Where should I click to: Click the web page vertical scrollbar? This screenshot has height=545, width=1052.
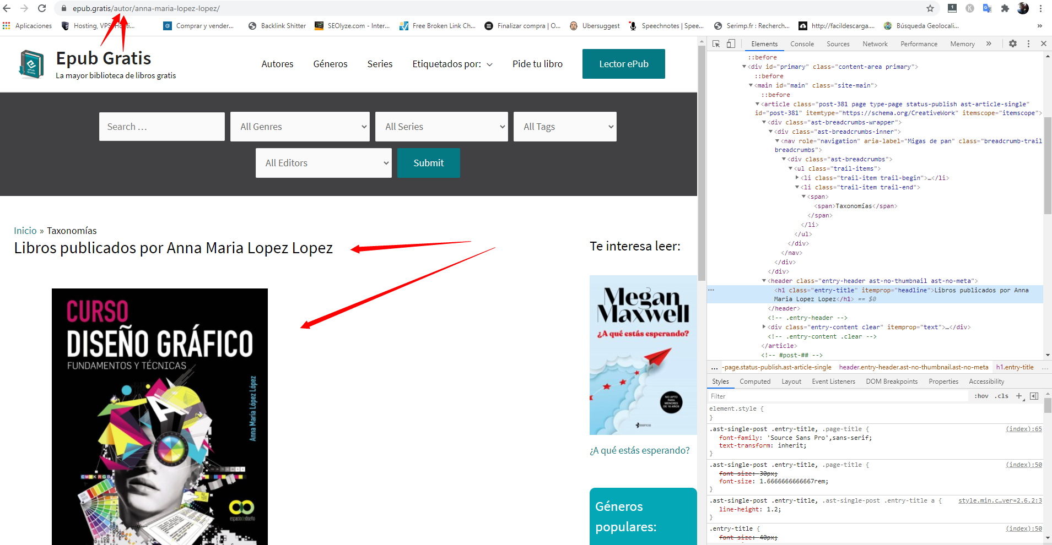[x=702, y=163]
